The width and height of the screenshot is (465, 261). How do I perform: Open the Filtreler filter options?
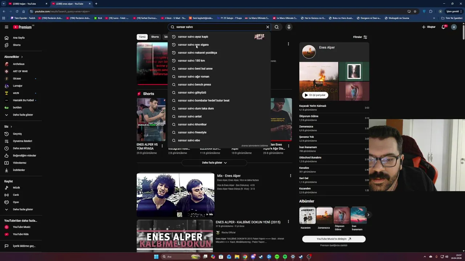pos(360,37)
